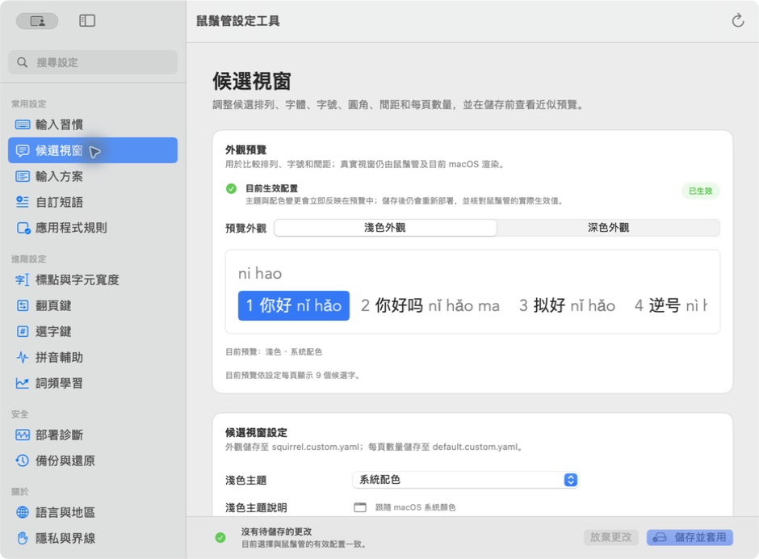Open the 淺色主題 系統配色 dropdown
Viewport: 759px width, 559px height.
[466, 480]
